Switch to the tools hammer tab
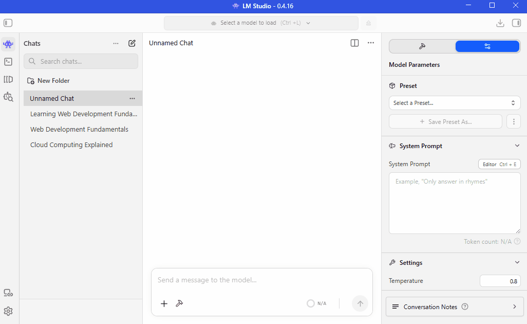The image size is (527, 324). click(422, 46)
